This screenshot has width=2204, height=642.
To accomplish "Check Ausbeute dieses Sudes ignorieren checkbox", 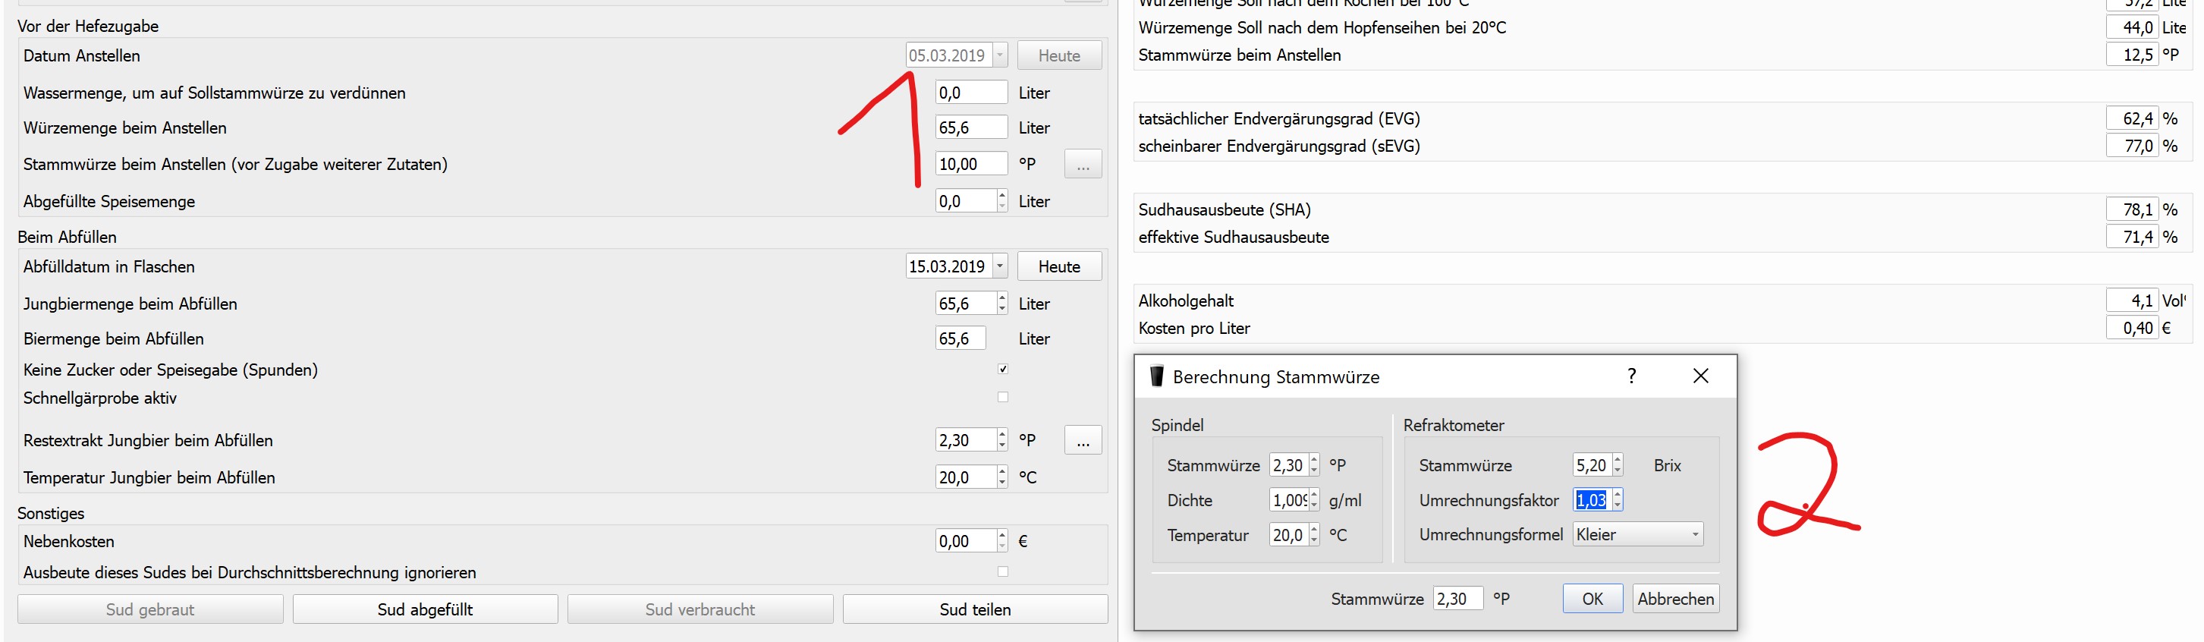I will click(1003, 572).
